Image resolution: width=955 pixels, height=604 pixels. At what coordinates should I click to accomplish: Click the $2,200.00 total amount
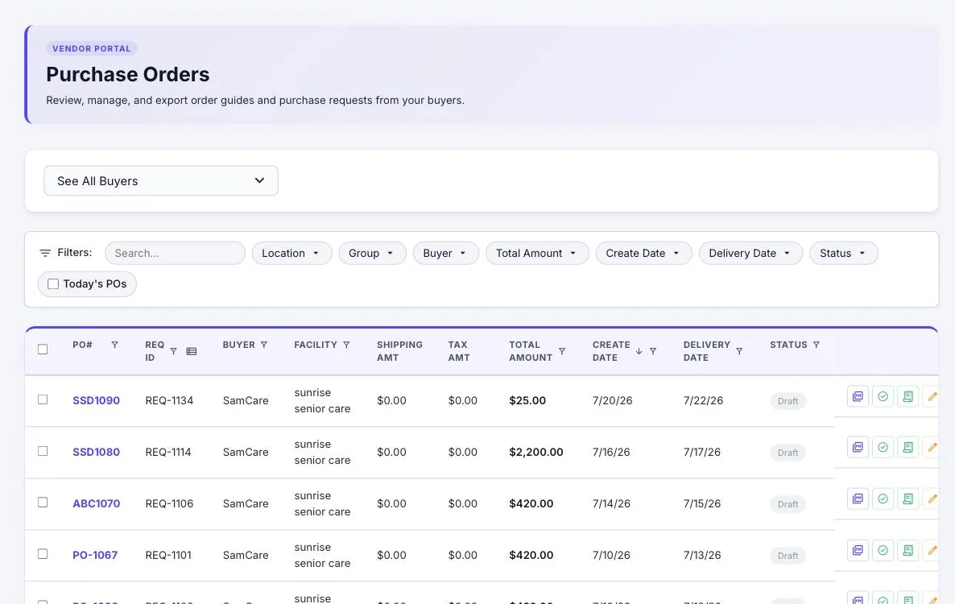(536, 452)
